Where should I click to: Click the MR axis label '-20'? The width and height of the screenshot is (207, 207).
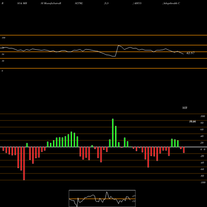coord(202,156)
